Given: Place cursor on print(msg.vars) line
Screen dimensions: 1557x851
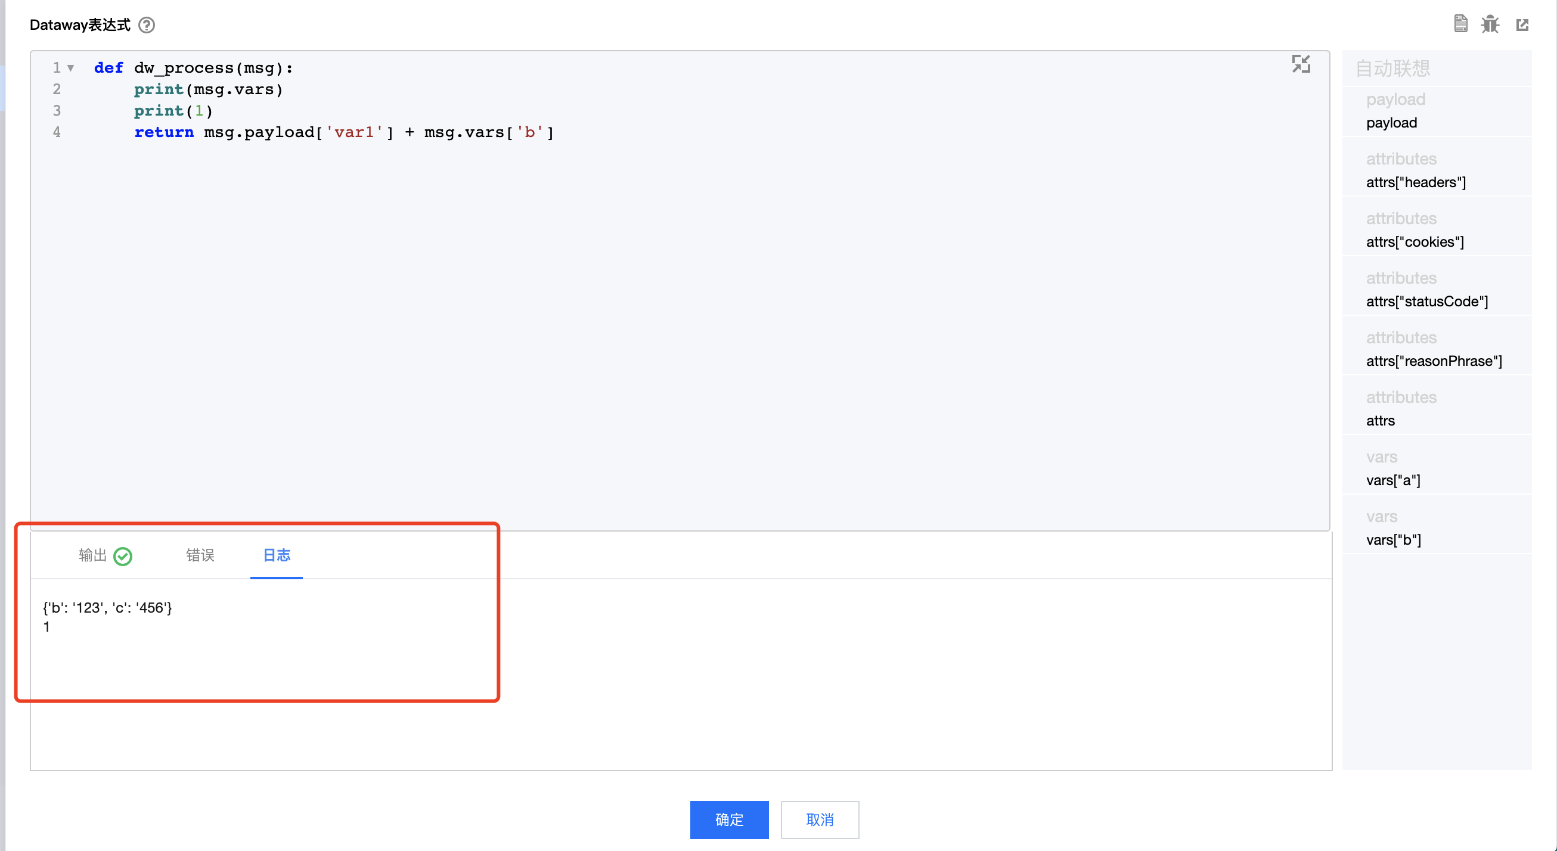Looking at the screenshot, I should click(x=209, y=89).
